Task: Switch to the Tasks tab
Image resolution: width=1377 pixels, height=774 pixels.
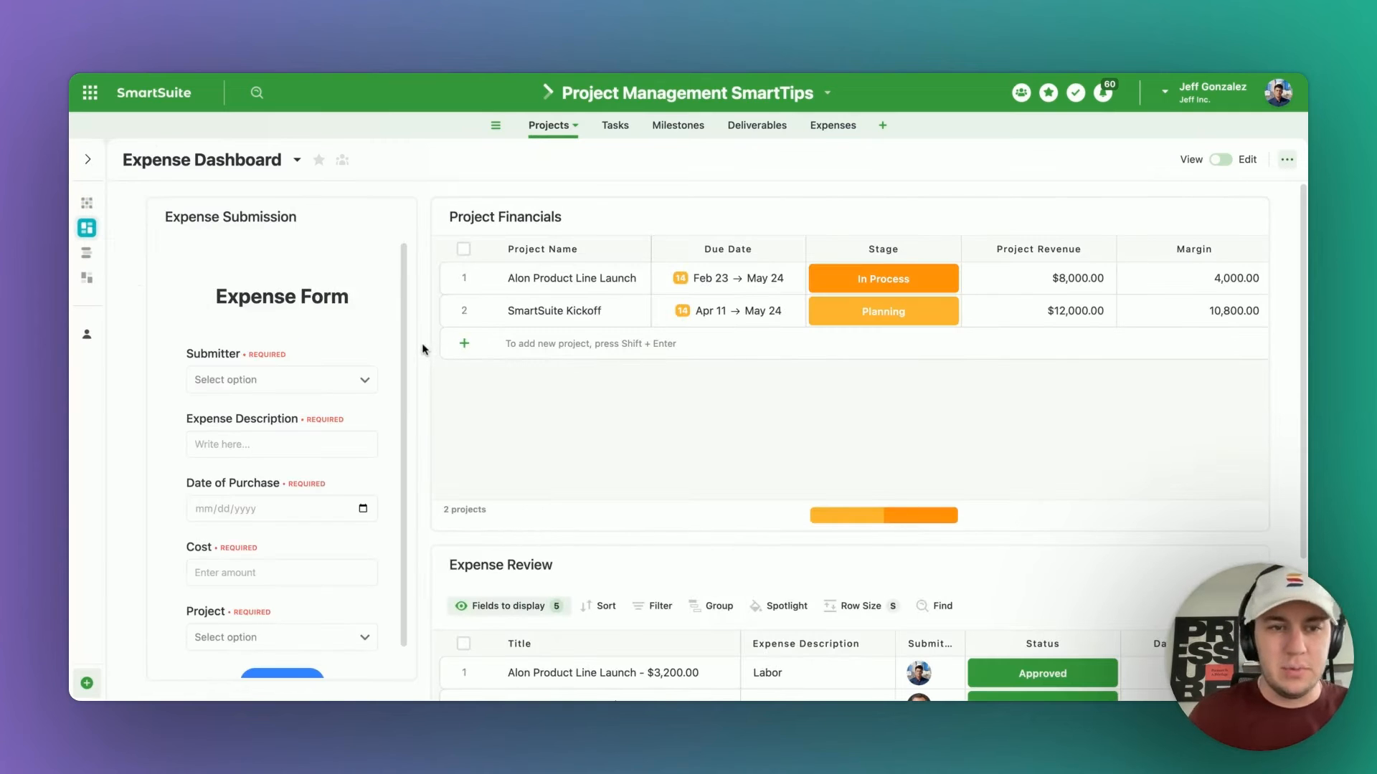Action: pyautogui.click(x=615, y=125)
